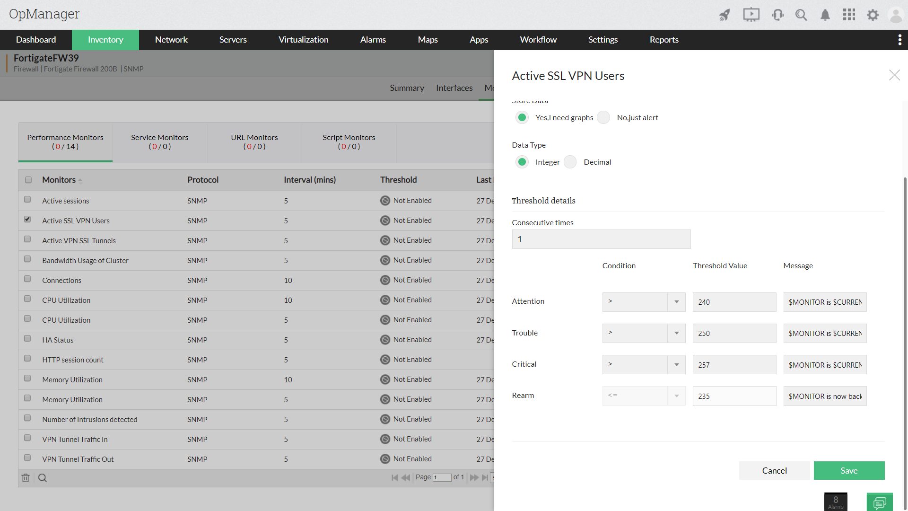Click the Consecutive times input field
This screenshot has width=908, height=511.
pos(601,239)
